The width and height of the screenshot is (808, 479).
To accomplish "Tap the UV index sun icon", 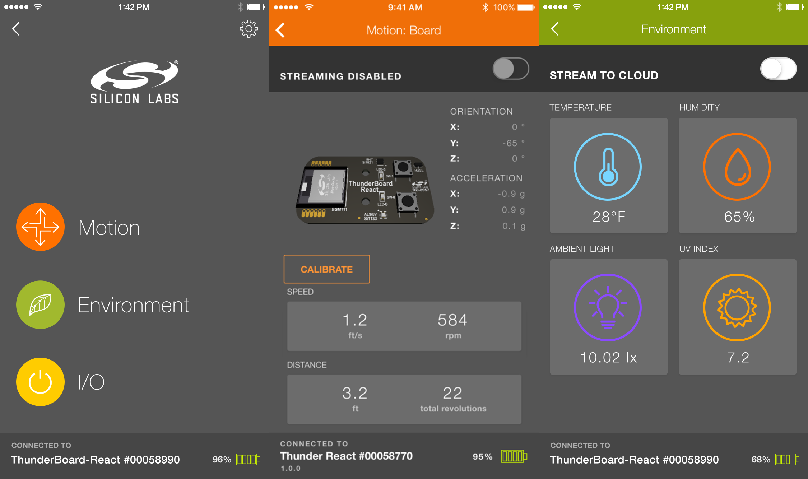I will click(x=737, y=307).
